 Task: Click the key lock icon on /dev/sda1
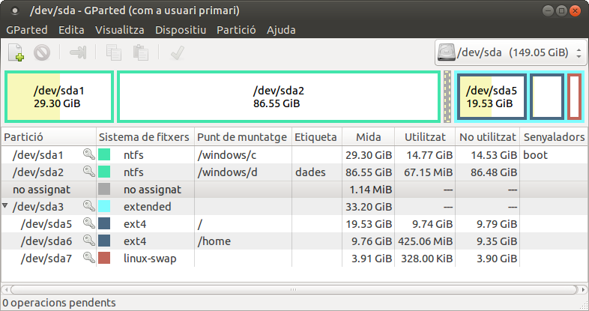click(x=88, y=154)
